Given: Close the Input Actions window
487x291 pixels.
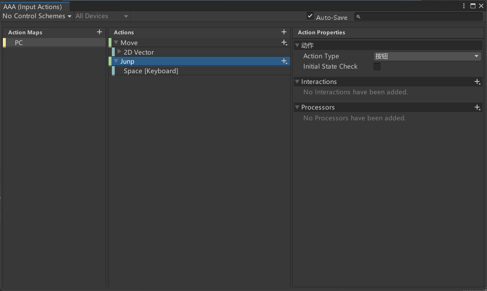Looking at the screenshot, I should 481,6.
